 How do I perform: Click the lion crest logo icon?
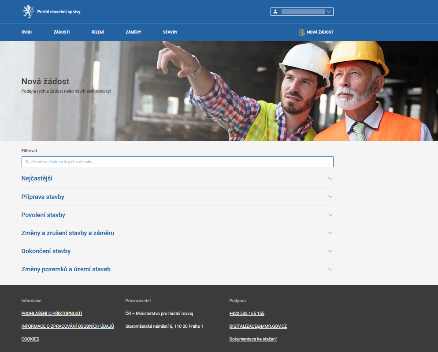[x=28, y=12]
